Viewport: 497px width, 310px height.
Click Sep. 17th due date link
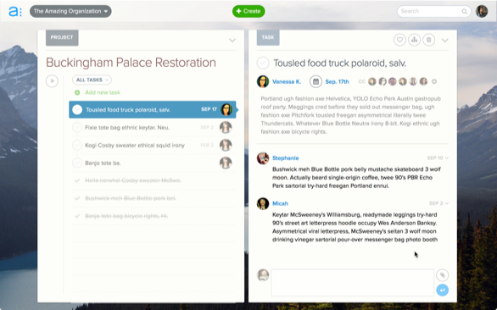(337, 81)
